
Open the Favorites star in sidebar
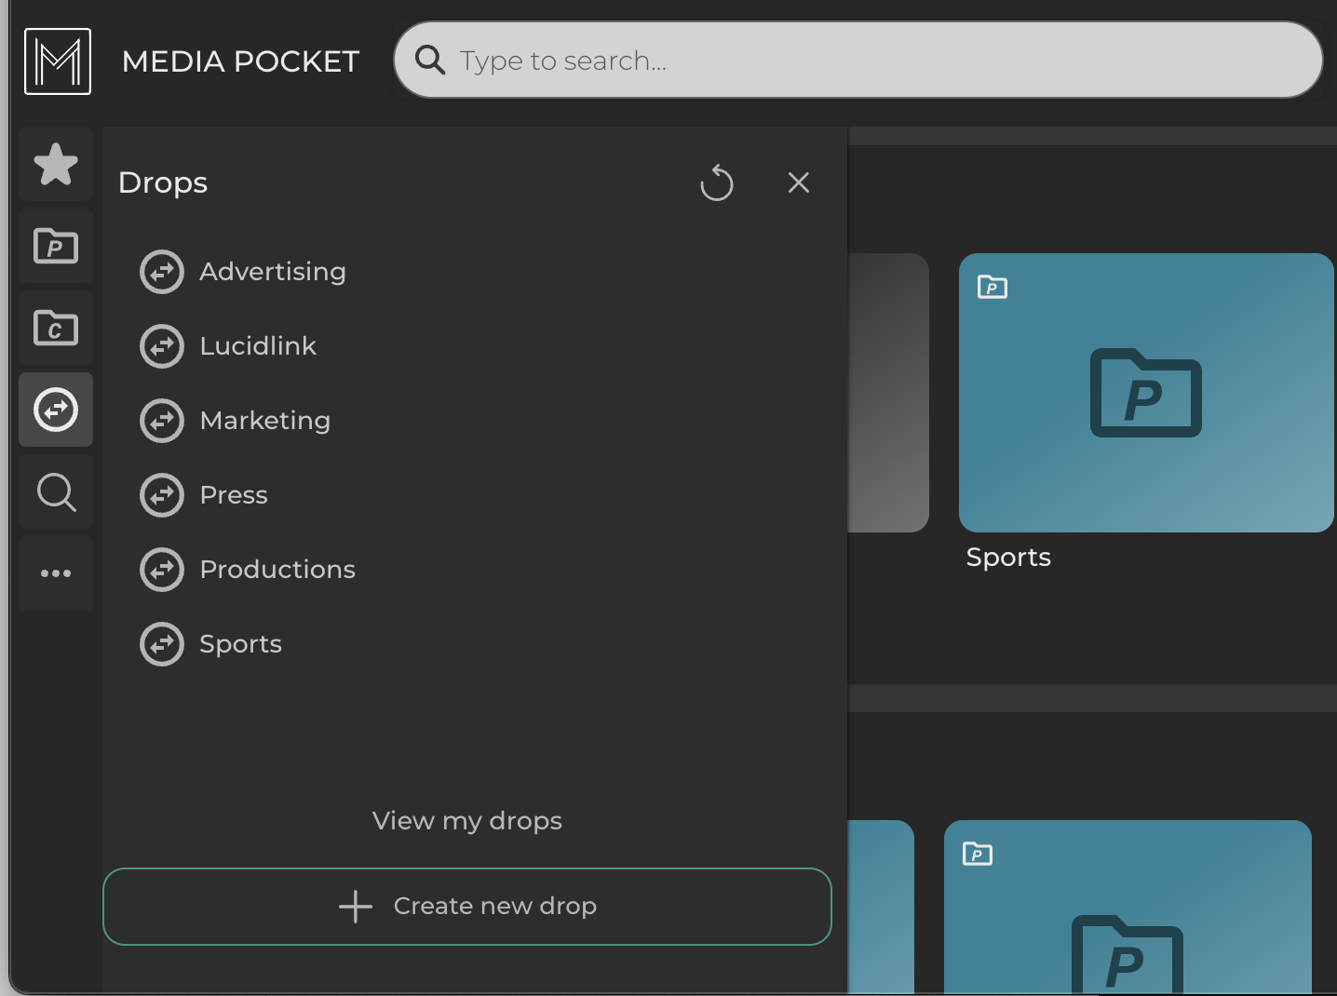pyautogui.click(x=56, y=165)
